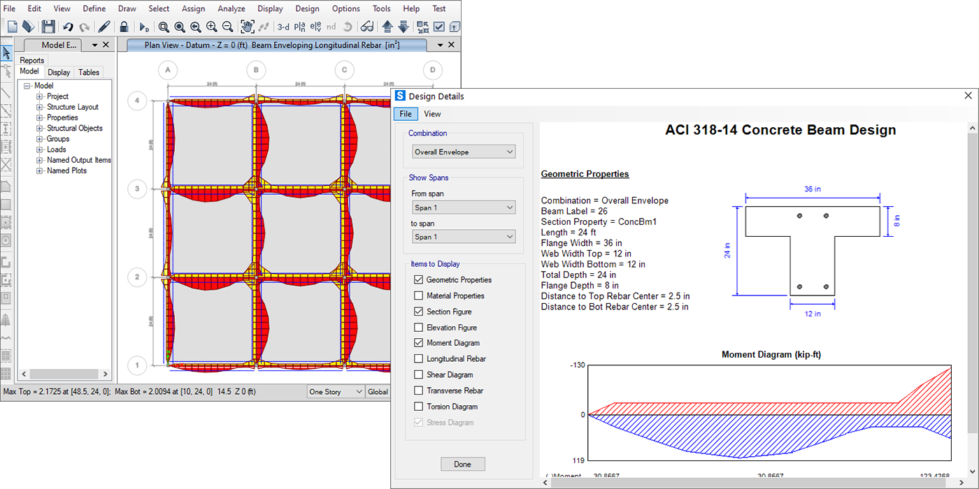Select the Zoom In magnifier icon
The image size is (979, 489).
[211, 27]
